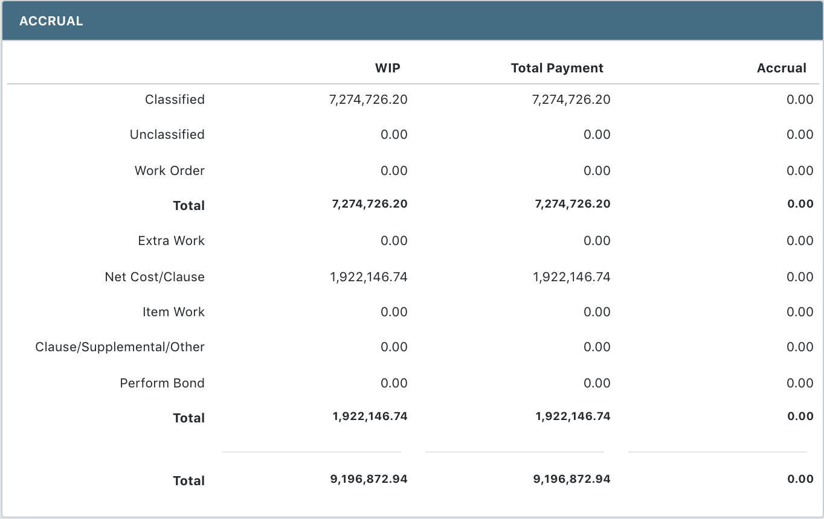824x519 pixels.
Task: Select grand total Accrual value 0.00
Action: click(800, 479)
